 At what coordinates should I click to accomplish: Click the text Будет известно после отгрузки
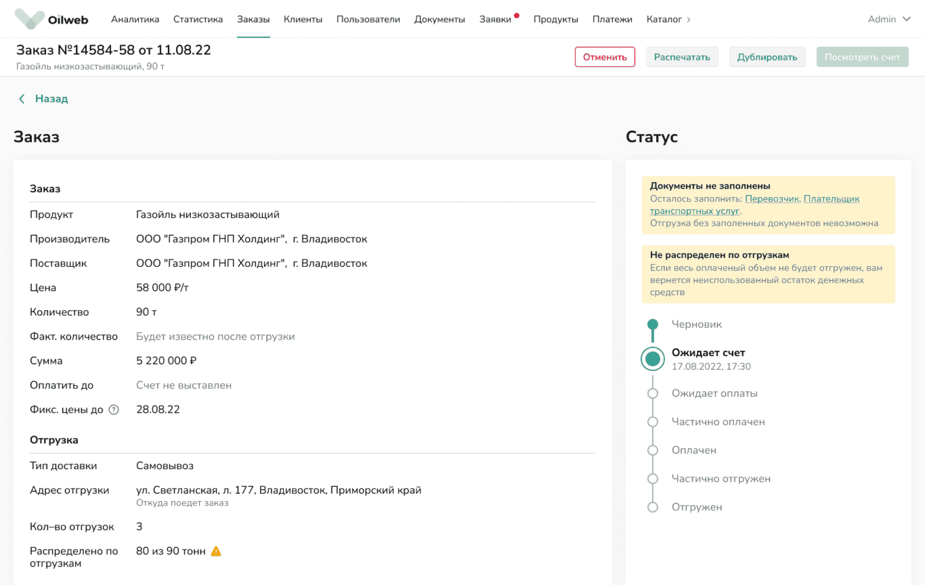pos(216,336)
